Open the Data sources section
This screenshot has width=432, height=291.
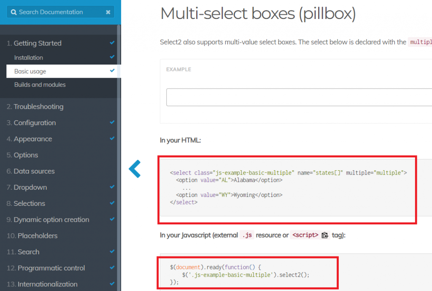(x=30, y=171)
